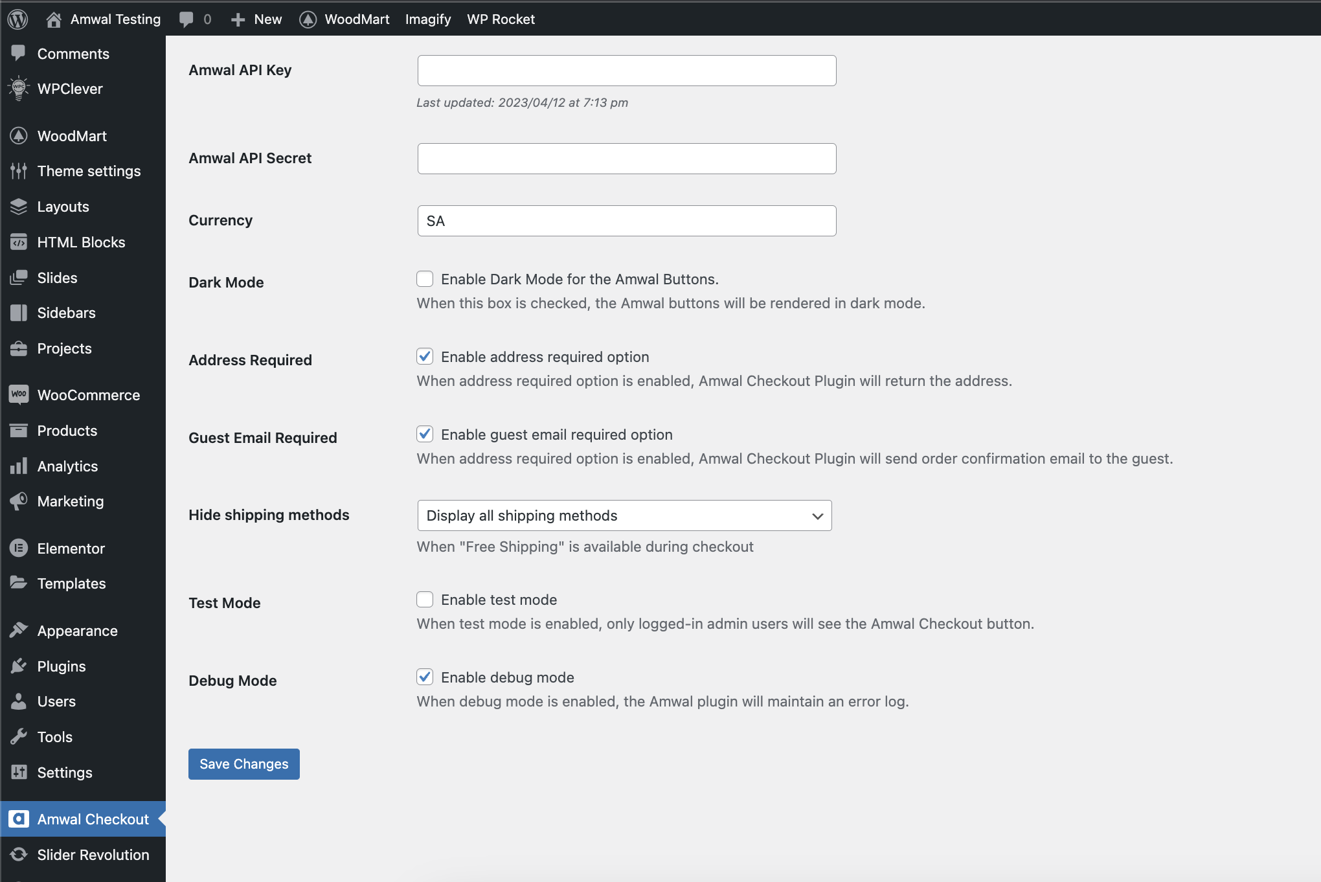Enable test mode
The width and height of the screenshot is (1321, 882).
(x=425, y=599)
